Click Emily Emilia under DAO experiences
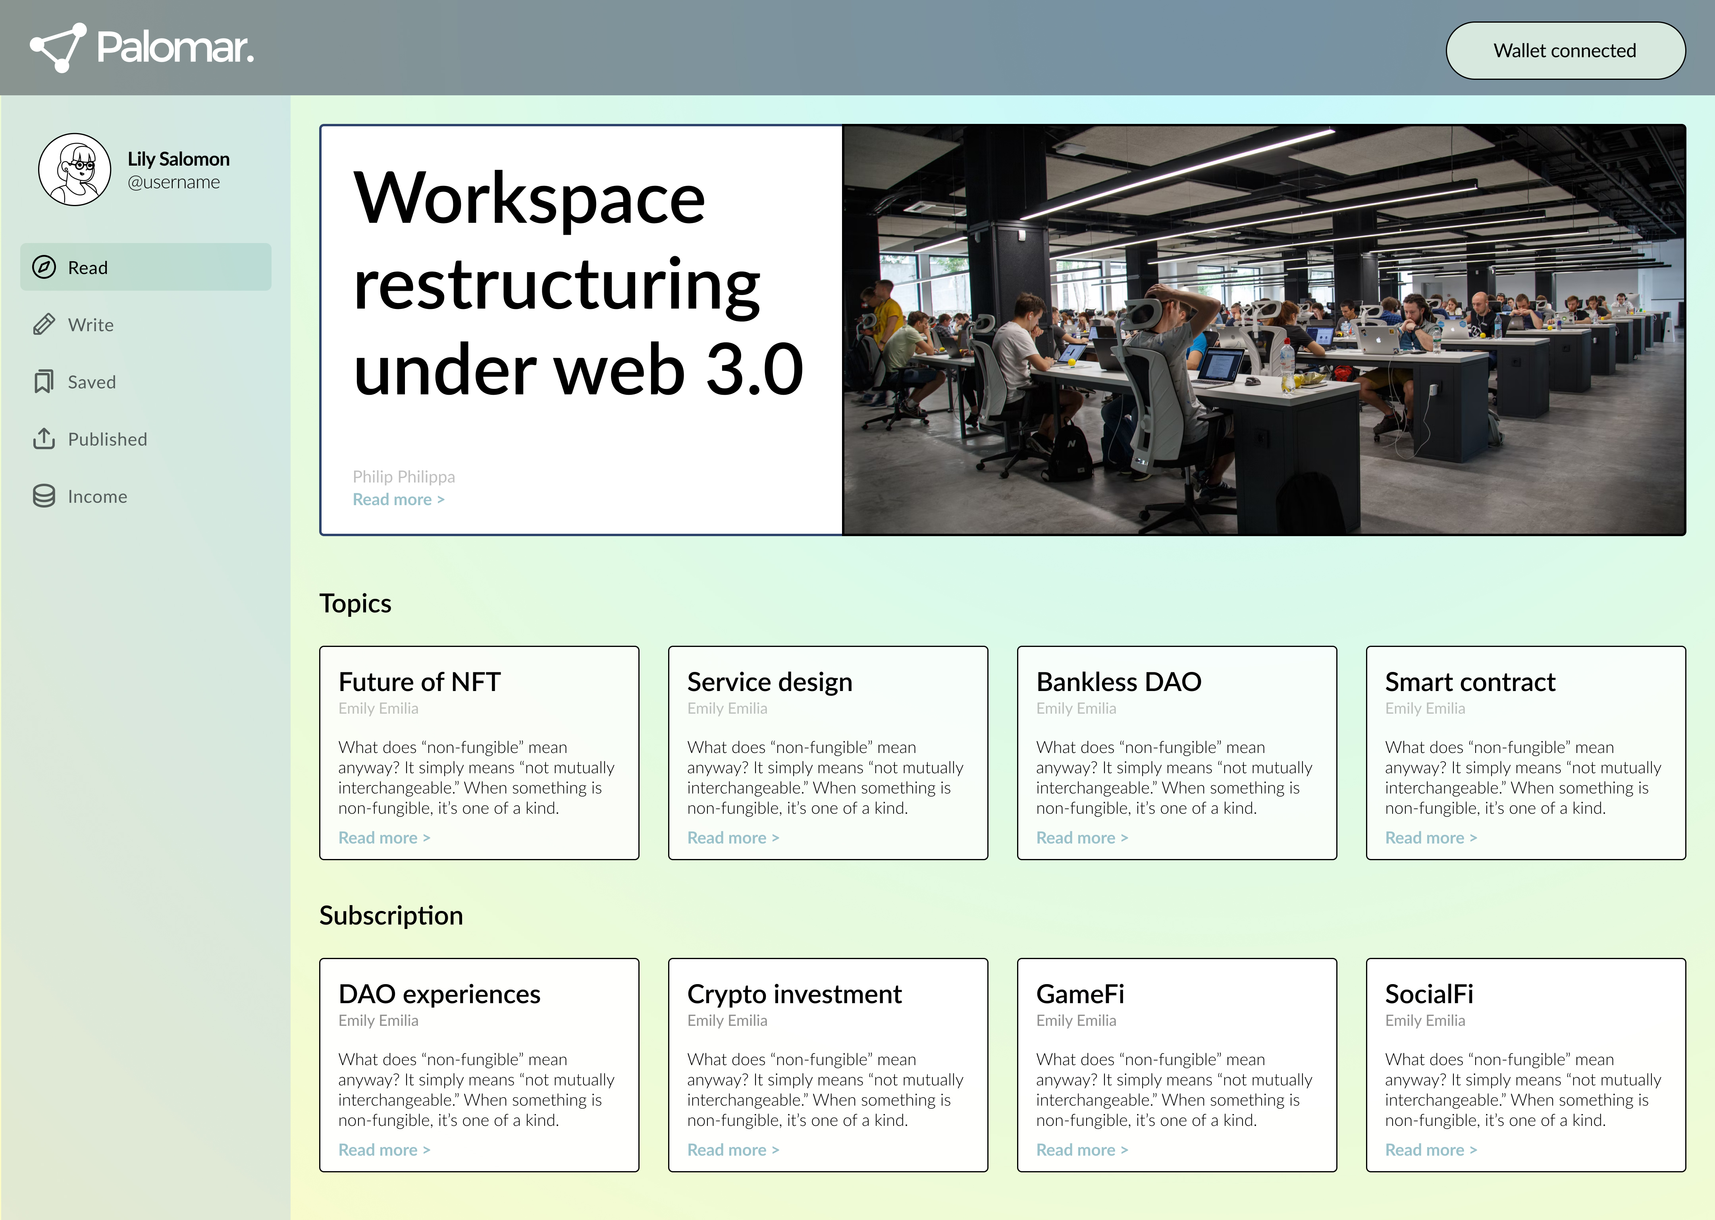The width and height of the screenshot is (1715, 1220). coord(378,1021)
